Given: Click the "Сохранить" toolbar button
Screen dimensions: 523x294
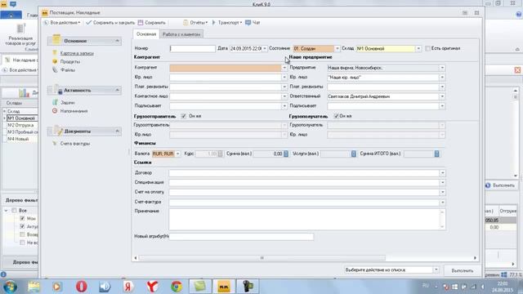Looking at the screenshot, I should pos(152,23).
